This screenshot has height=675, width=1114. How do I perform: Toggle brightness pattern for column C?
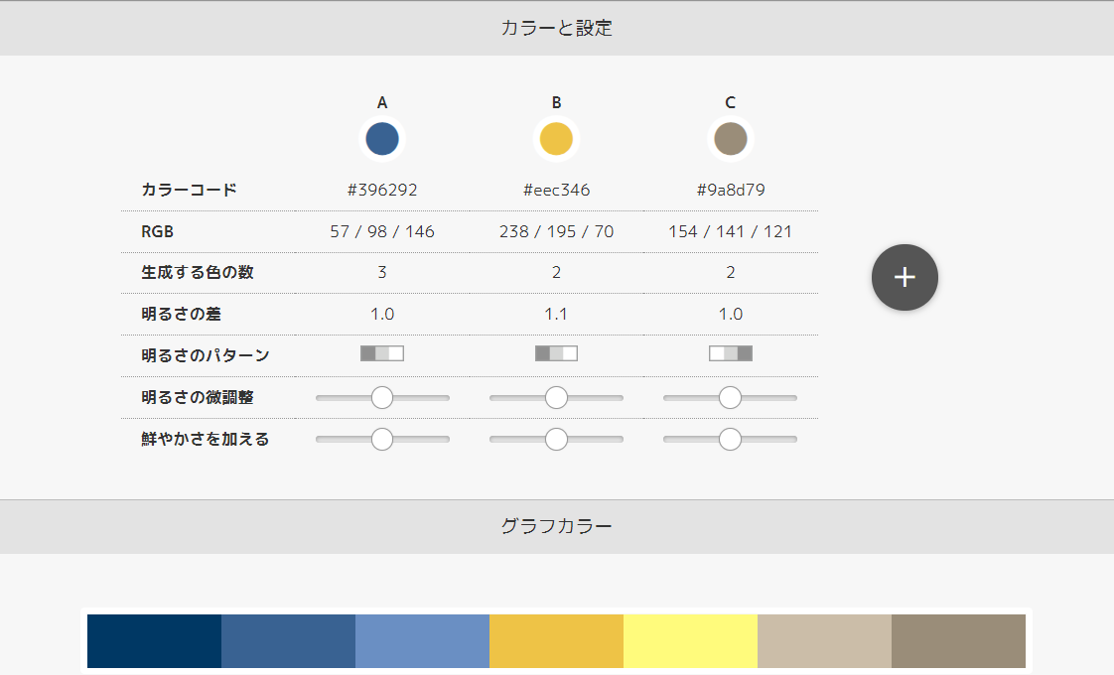point(731,353)
